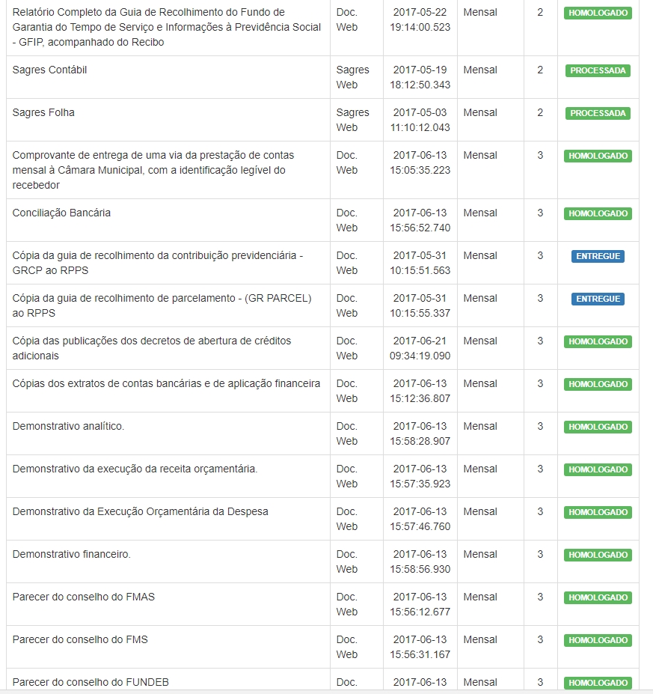Click HOMOLOGADO badge for Demonstrativo financeiro
This screenshot has width=653, height=694.
click(598, 555)
